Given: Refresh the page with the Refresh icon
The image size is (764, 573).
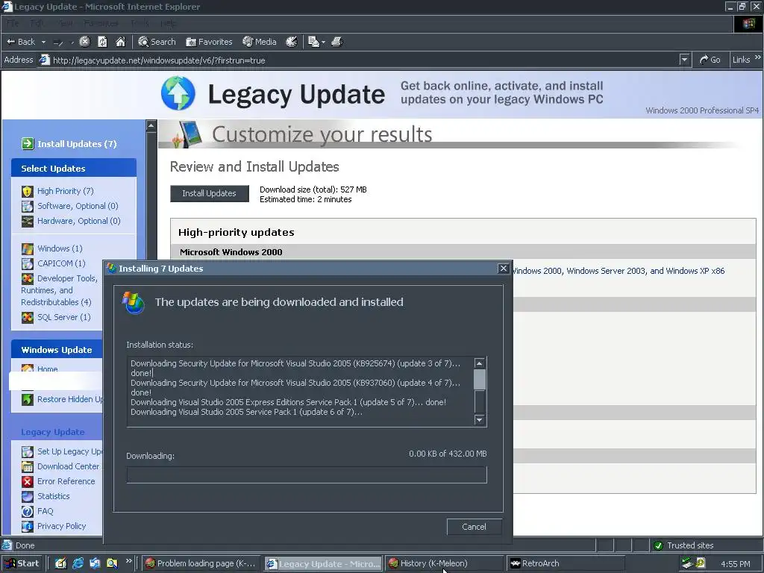Looking at the screenshot, I should pyautogui.click(x=102, y=42).
